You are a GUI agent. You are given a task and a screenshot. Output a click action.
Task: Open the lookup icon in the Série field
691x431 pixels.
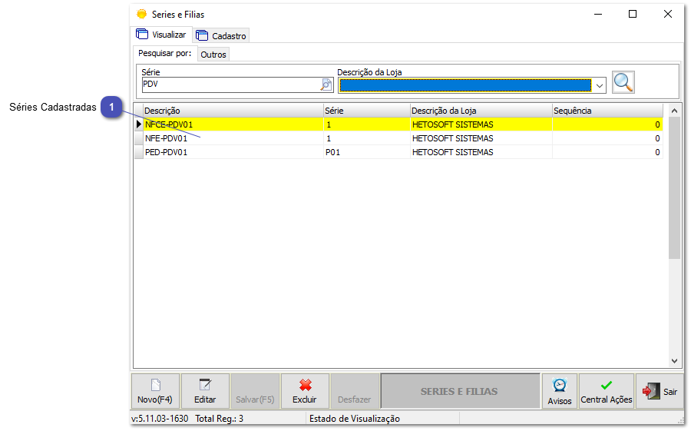click(x=326, y=85)
